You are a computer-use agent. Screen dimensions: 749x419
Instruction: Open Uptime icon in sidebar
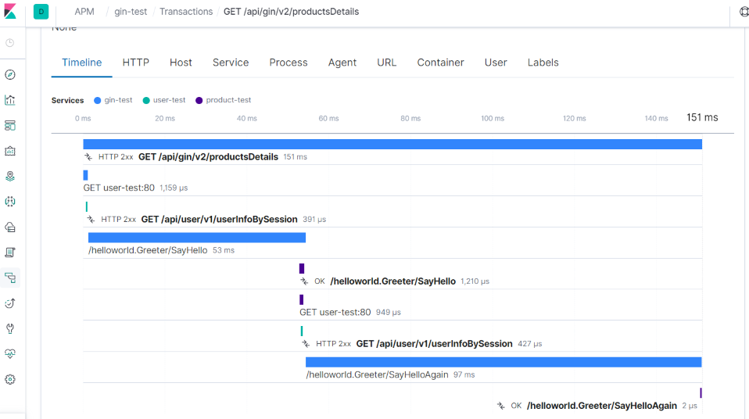point(10,303)
